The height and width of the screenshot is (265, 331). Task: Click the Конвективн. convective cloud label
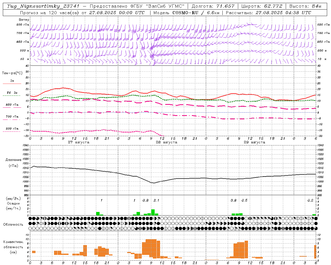[13, 242]
